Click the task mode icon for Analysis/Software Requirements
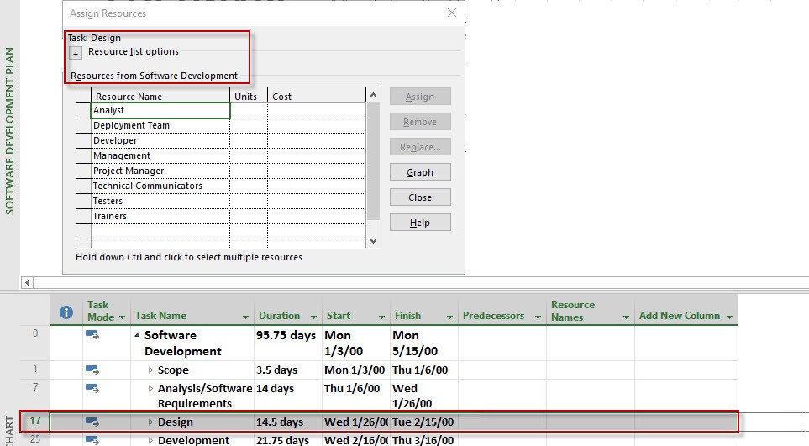Screen dimensions: 809x446 pyautogui.click(x=92, y=388)
